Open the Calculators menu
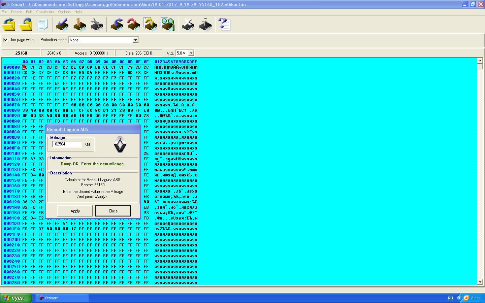485x303 pixels. click(x=45, y=12)
